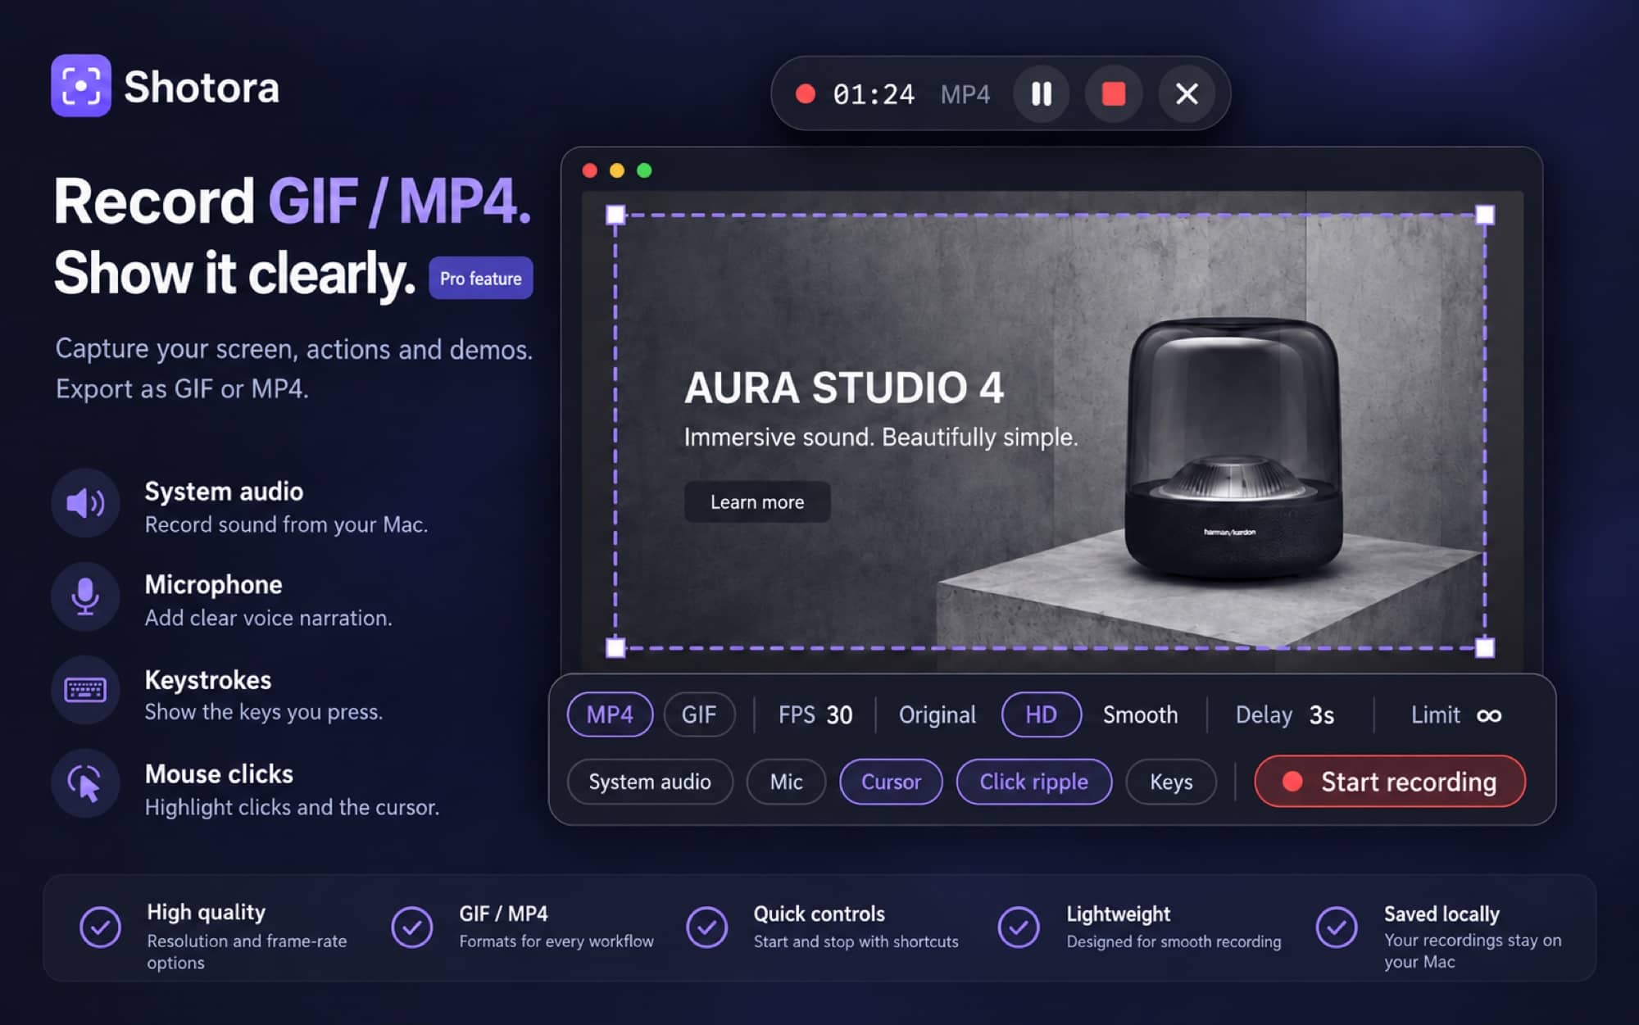Select the bottom-right selection corner handle
The height and width of the screenshot is (1025, 1639).
(x=1485, y=648)
